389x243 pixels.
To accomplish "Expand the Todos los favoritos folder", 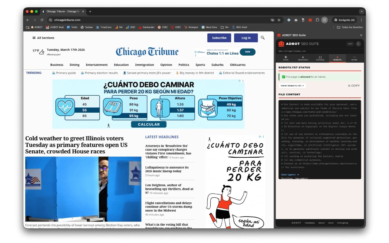I will pos(350,27).
